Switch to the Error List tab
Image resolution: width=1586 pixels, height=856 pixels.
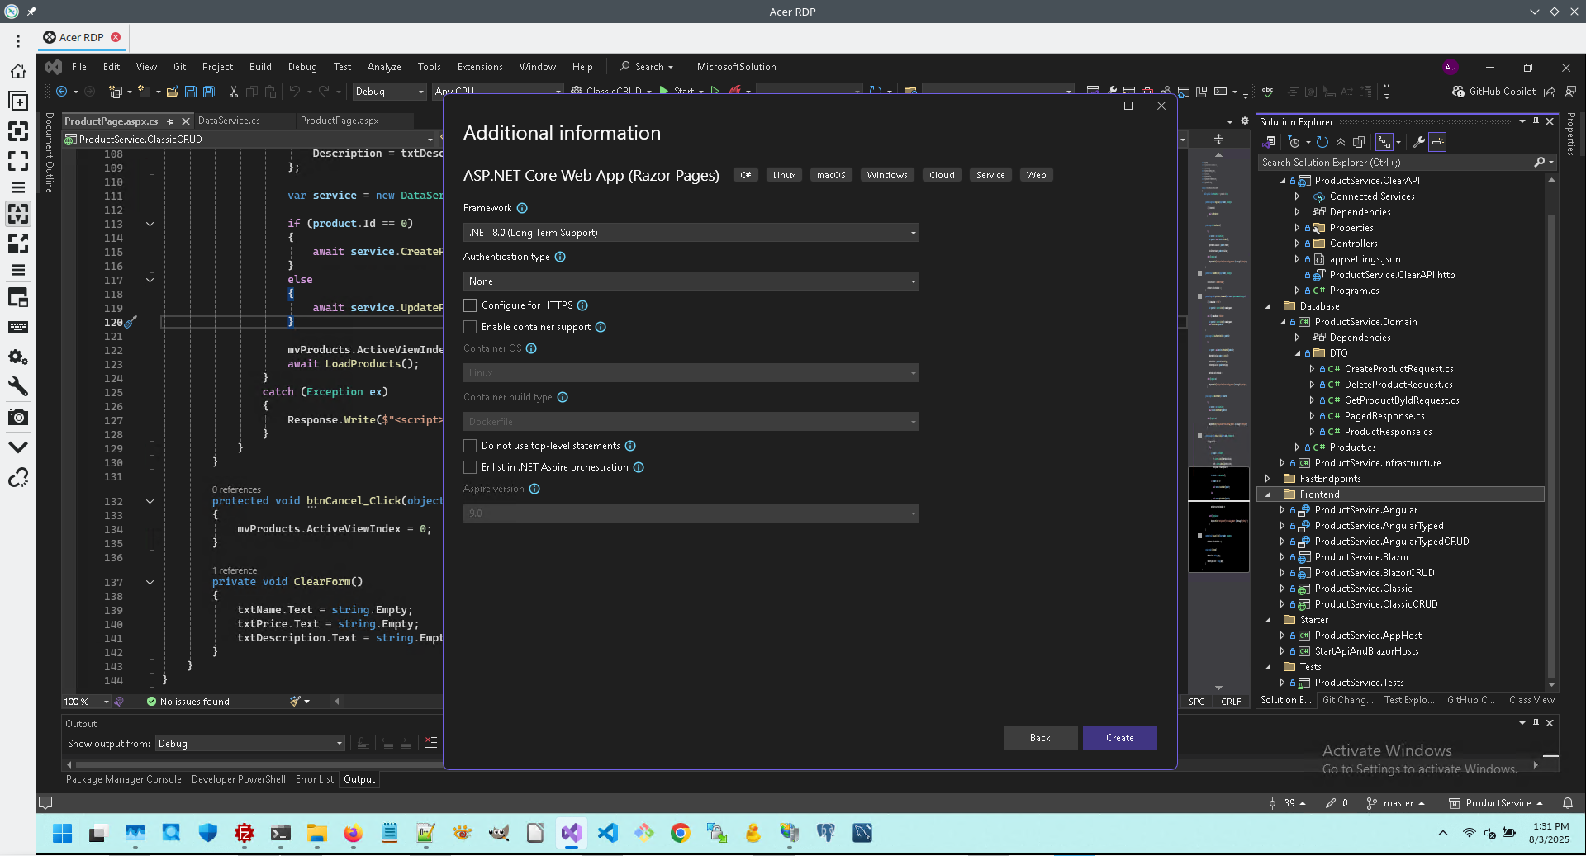click(x=315, y=779)
